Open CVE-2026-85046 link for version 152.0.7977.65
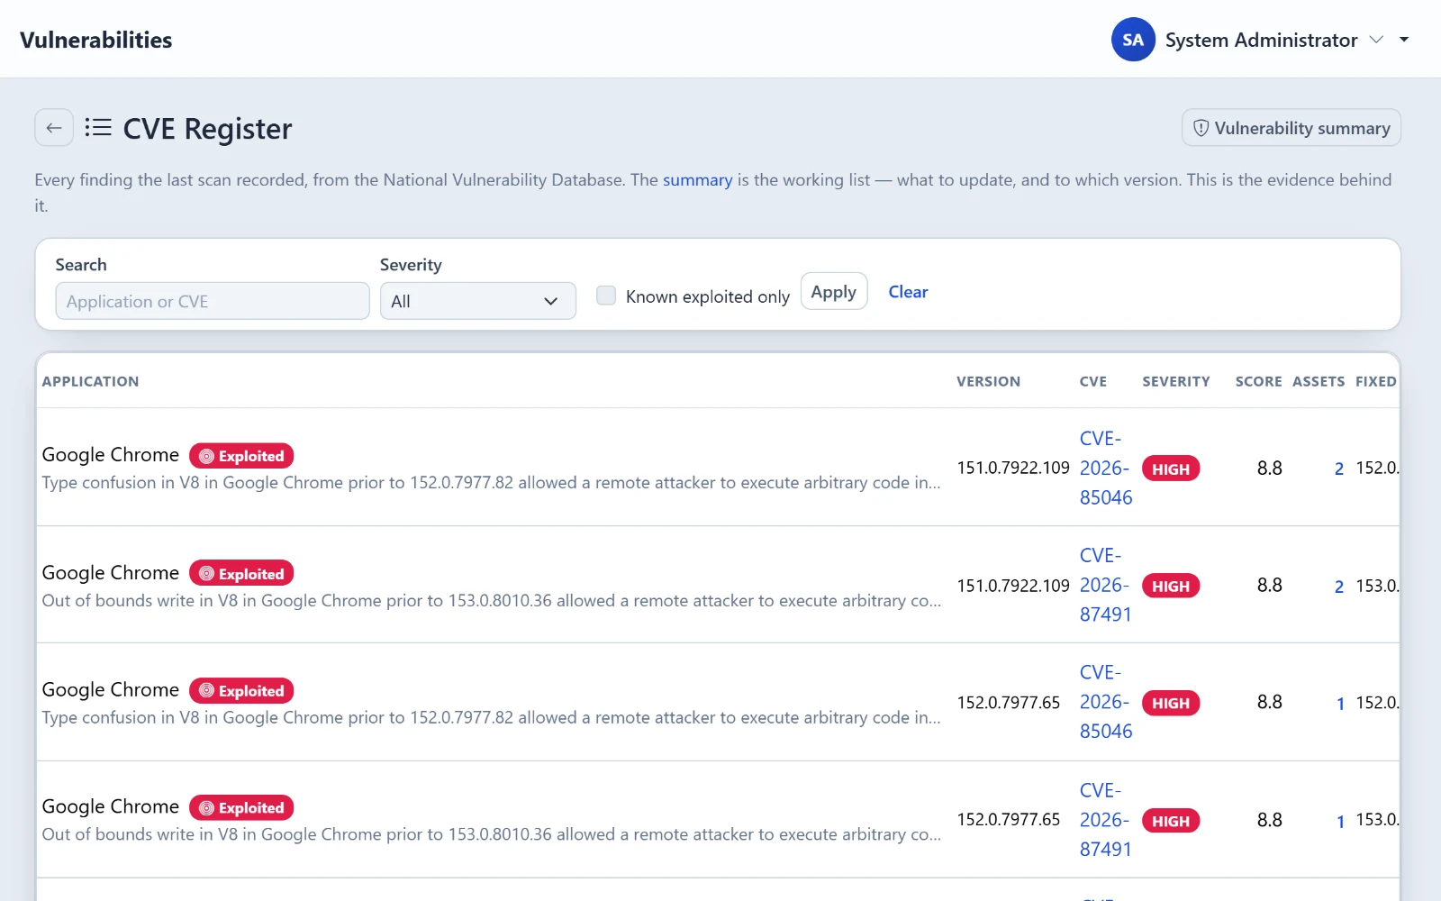1441x901 pixels. tap(1106, 702)
